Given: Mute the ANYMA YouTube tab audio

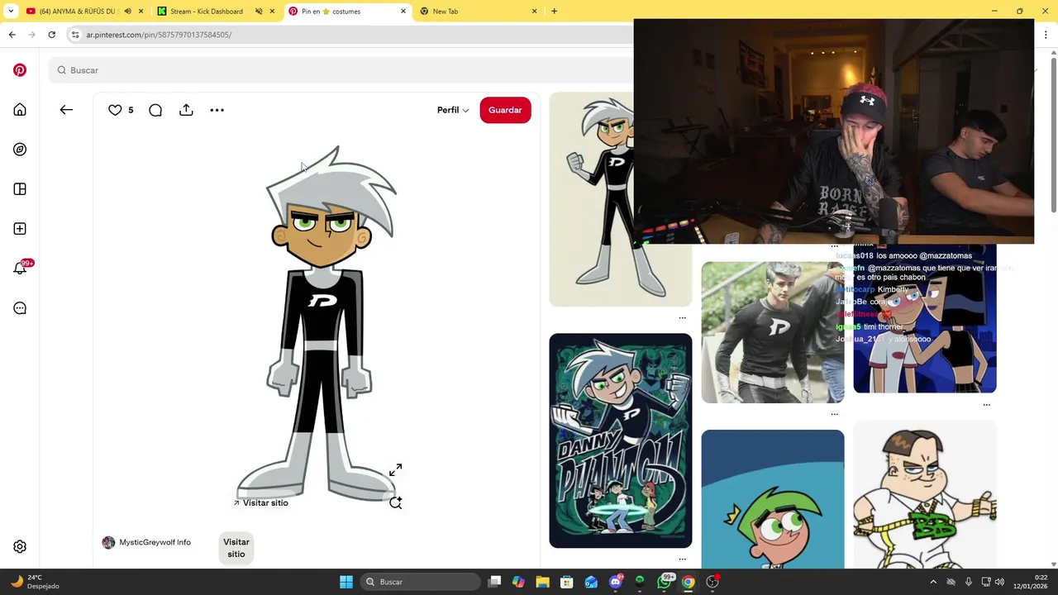Looking at the screenshot, I should [127, 12].
